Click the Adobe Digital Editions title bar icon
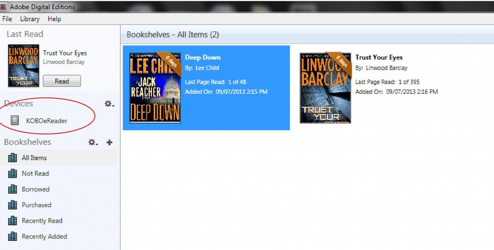 click(x=3, y=7)
